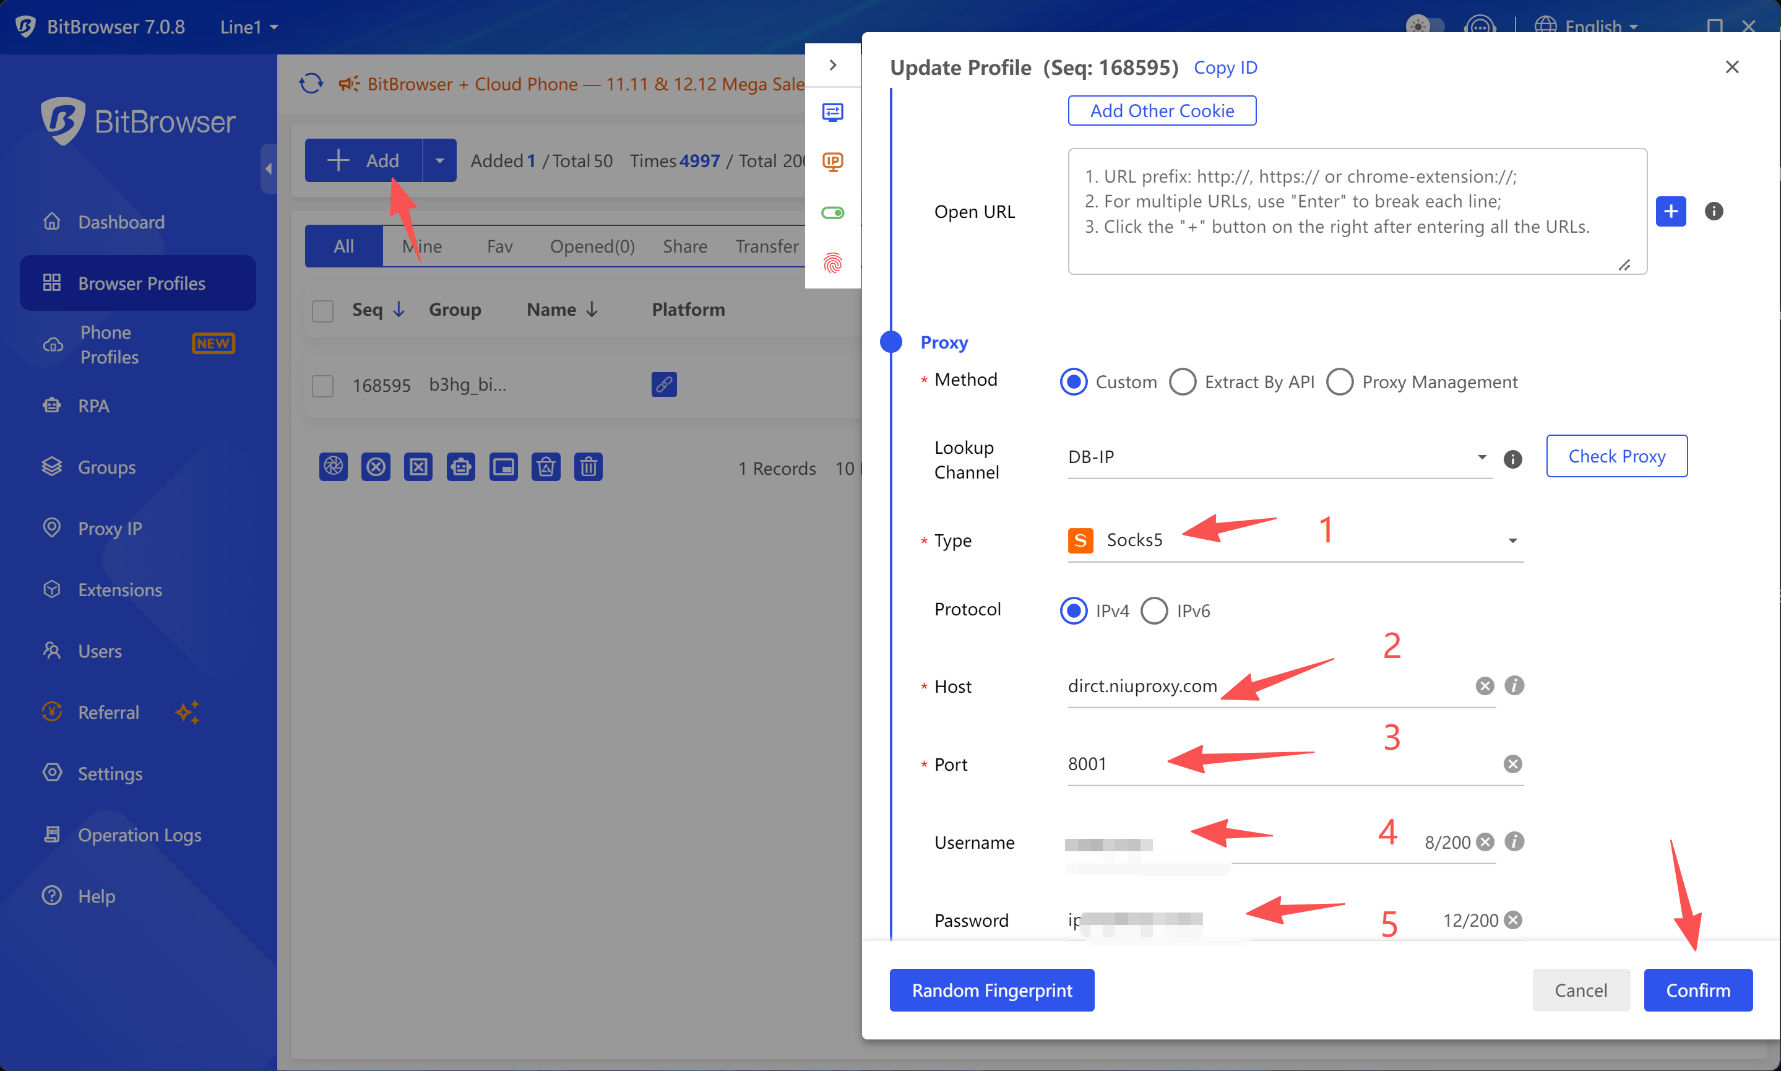Switch to the All tab

point(343,246)
